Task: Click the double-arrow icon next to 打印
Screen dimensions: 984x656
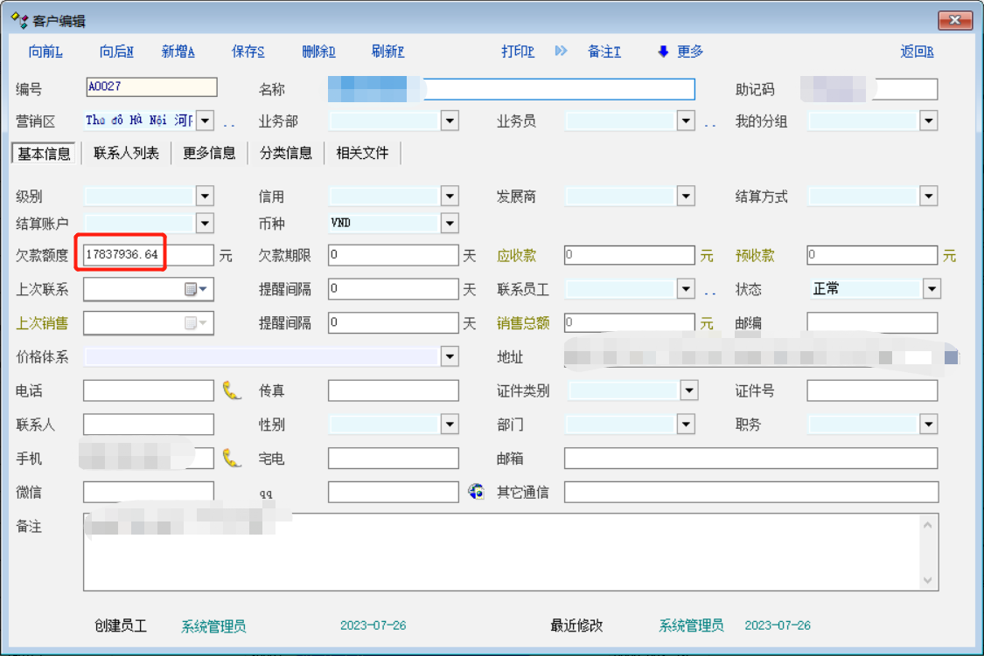Action: point(561,52)
